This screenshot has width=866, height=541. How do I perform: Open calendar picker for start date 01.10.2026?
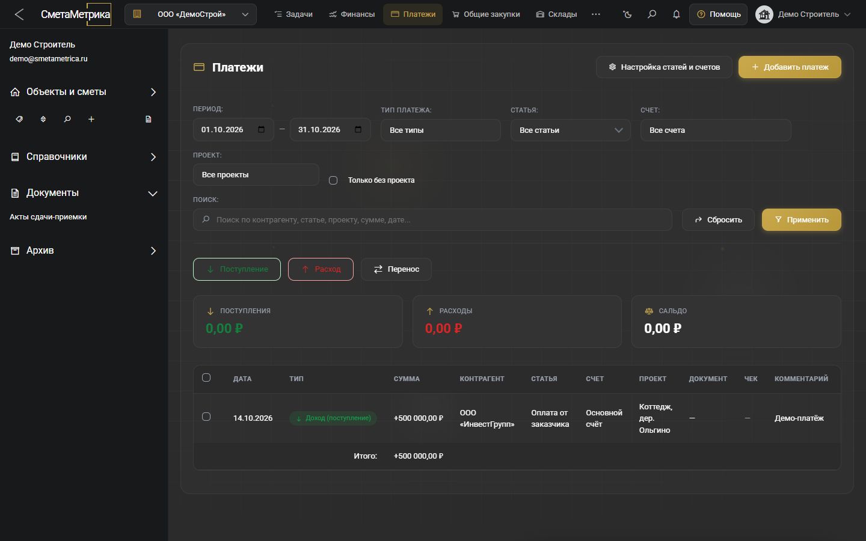261,130
